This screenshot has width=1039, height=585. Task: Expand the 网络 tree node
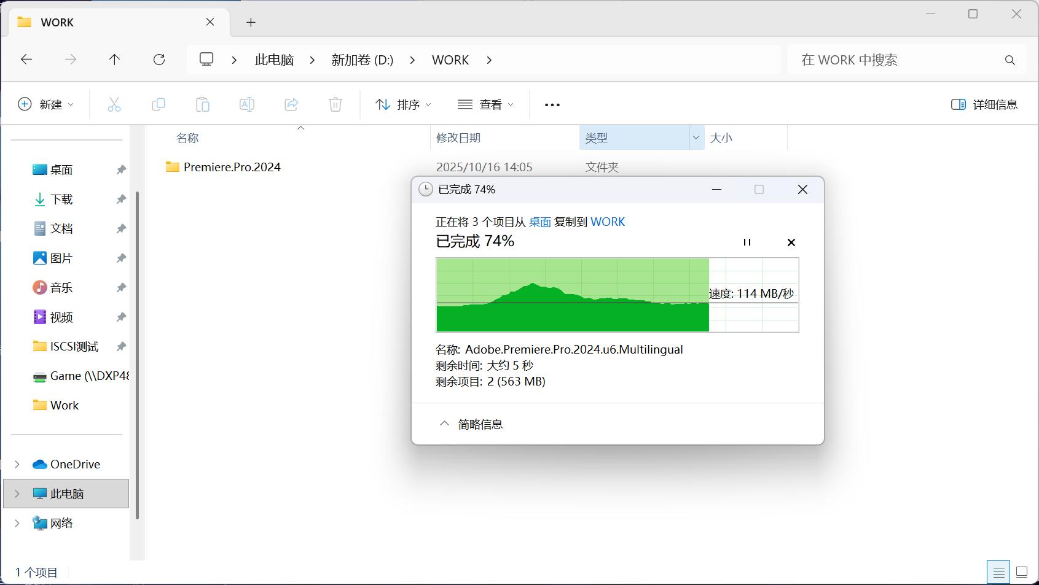17,523
